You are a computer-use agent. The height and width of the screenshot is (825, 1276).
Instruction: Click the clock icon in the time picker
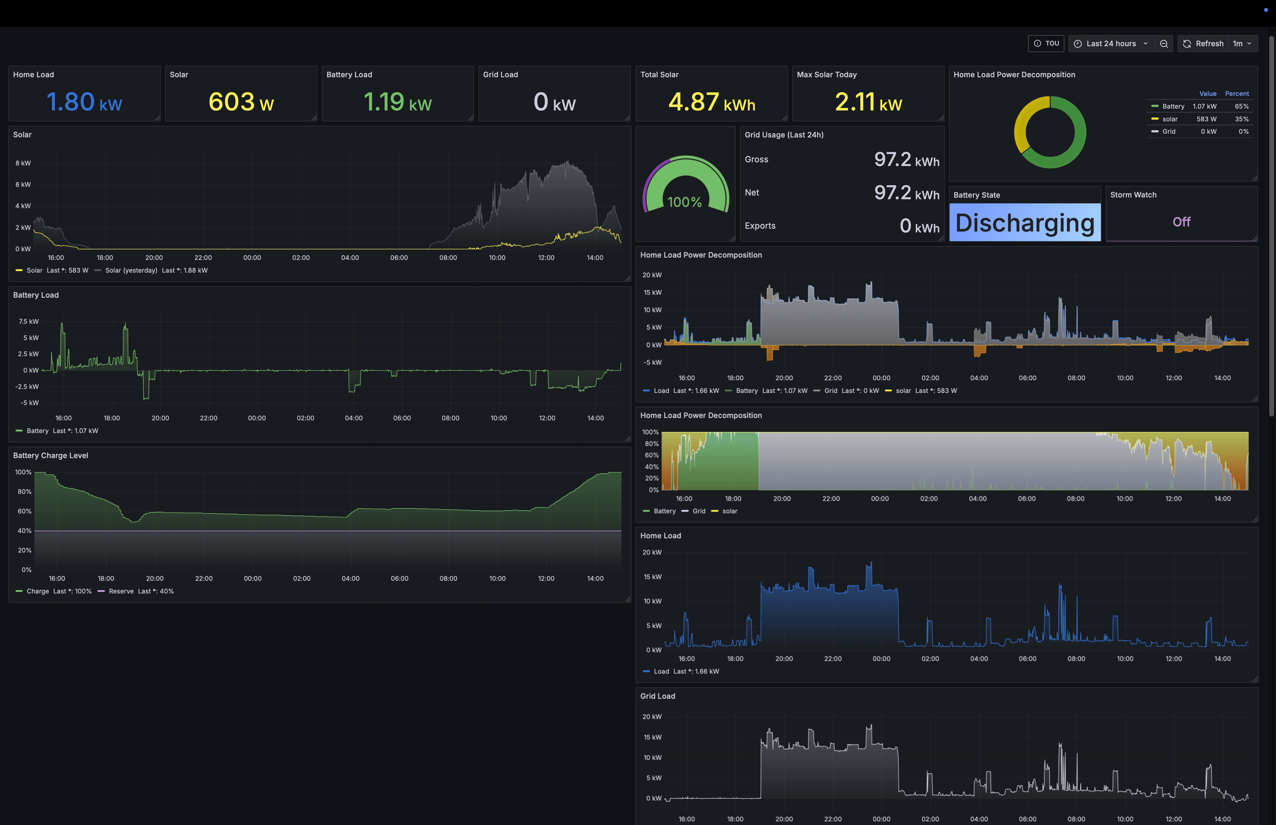1078,44
